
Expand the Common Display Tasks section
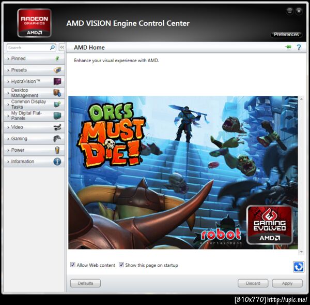tap(34, 104)
